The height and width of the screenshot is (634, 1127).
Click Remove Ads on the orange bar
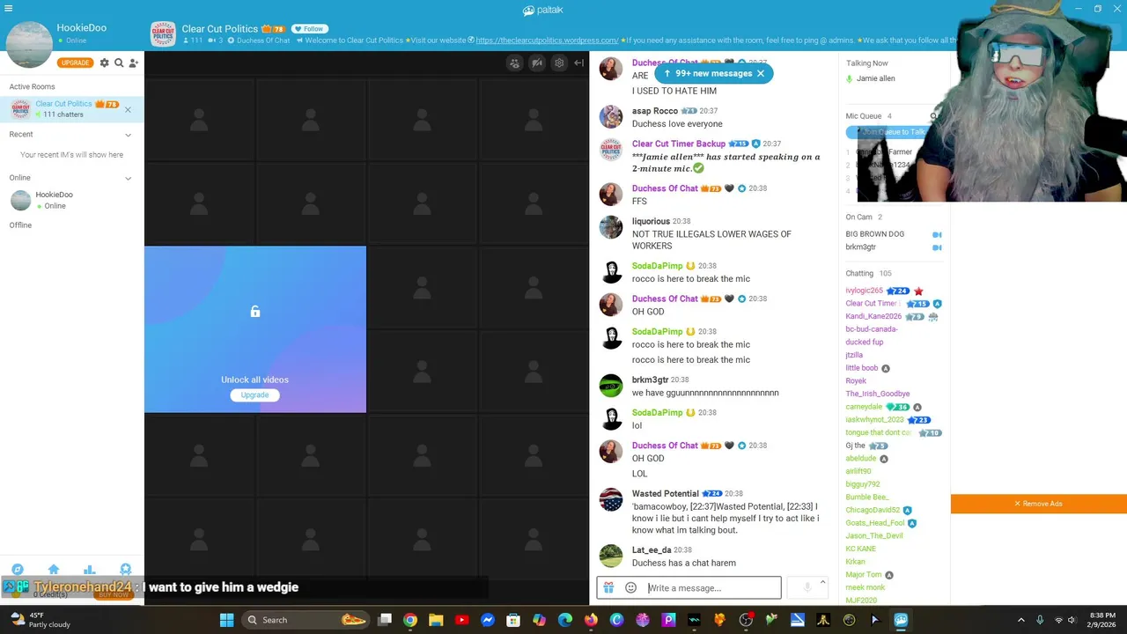coord(1039,504)
